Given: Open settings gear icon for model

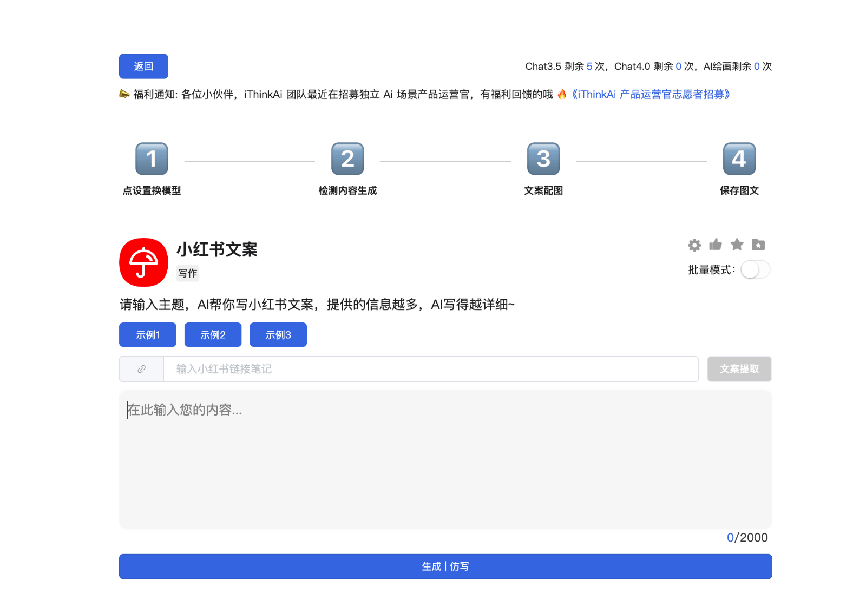Looking at the screenshot, I should point(694,245).
